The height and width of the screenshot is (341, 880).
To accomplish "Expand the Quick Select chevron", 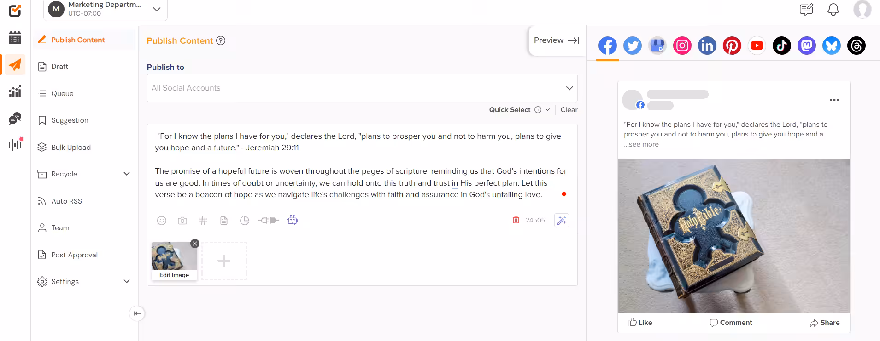I will tap(547, 110).
